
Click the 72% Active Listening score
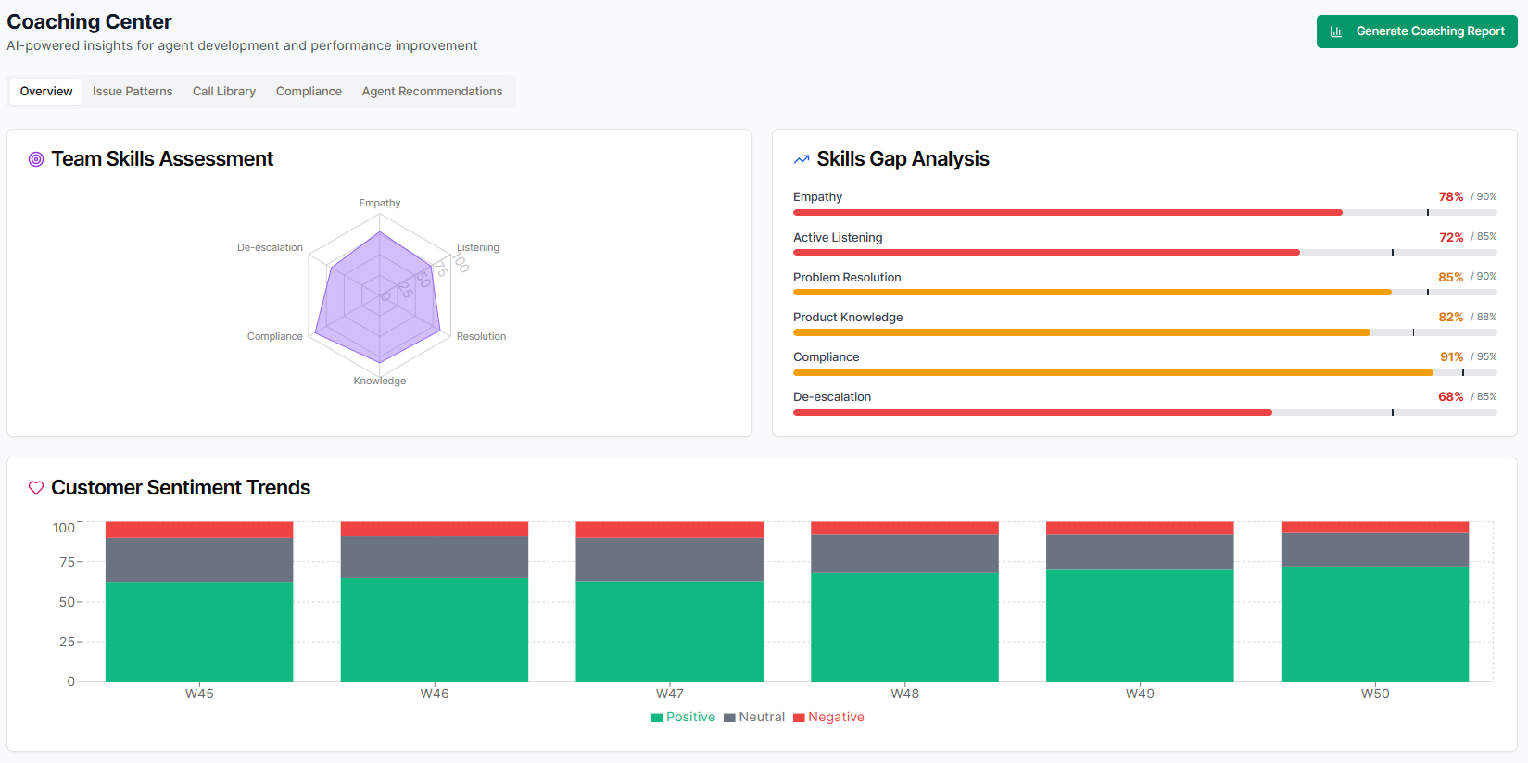pos(1451,237)
